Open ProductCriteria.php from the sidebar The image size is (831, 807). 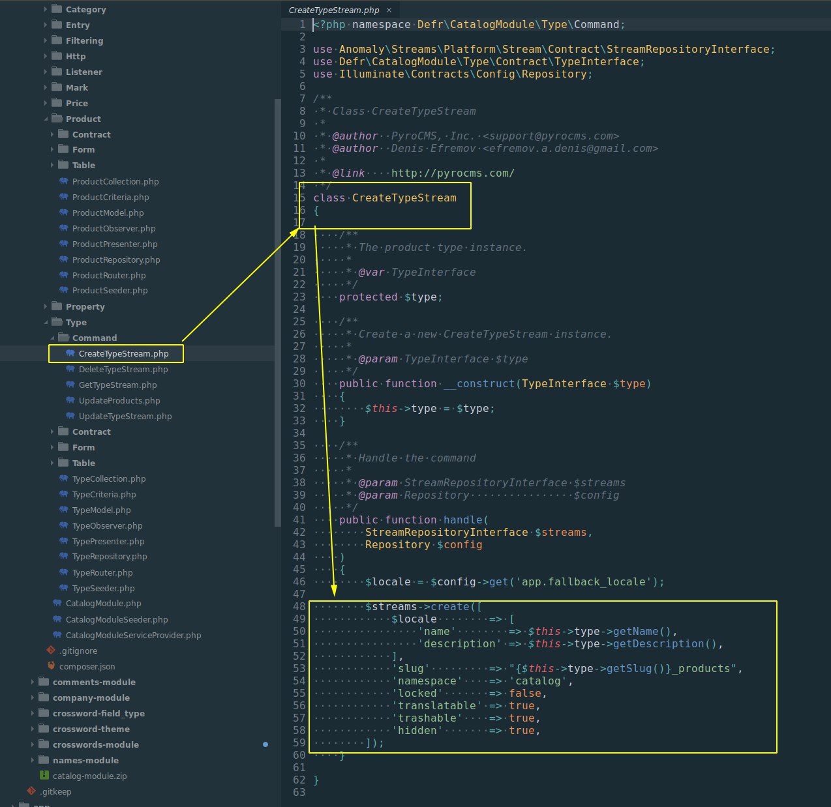110,197
